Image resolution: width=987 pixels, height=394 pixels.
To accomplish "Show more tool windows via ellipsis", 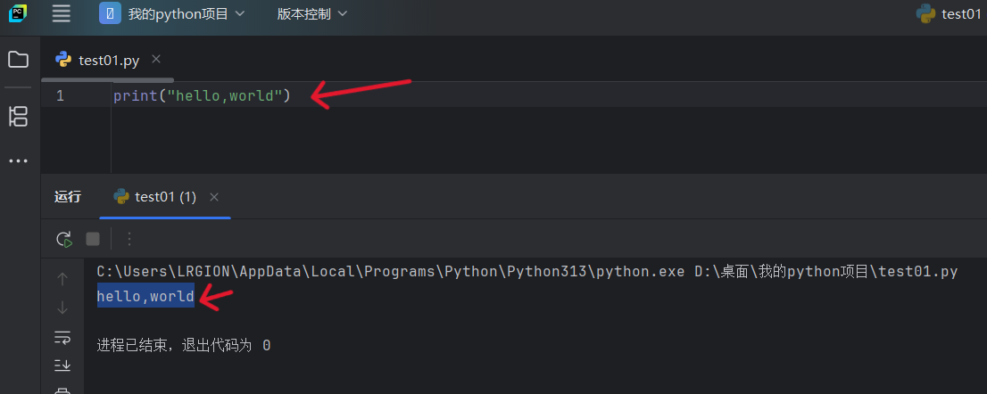I will (18, 161).
